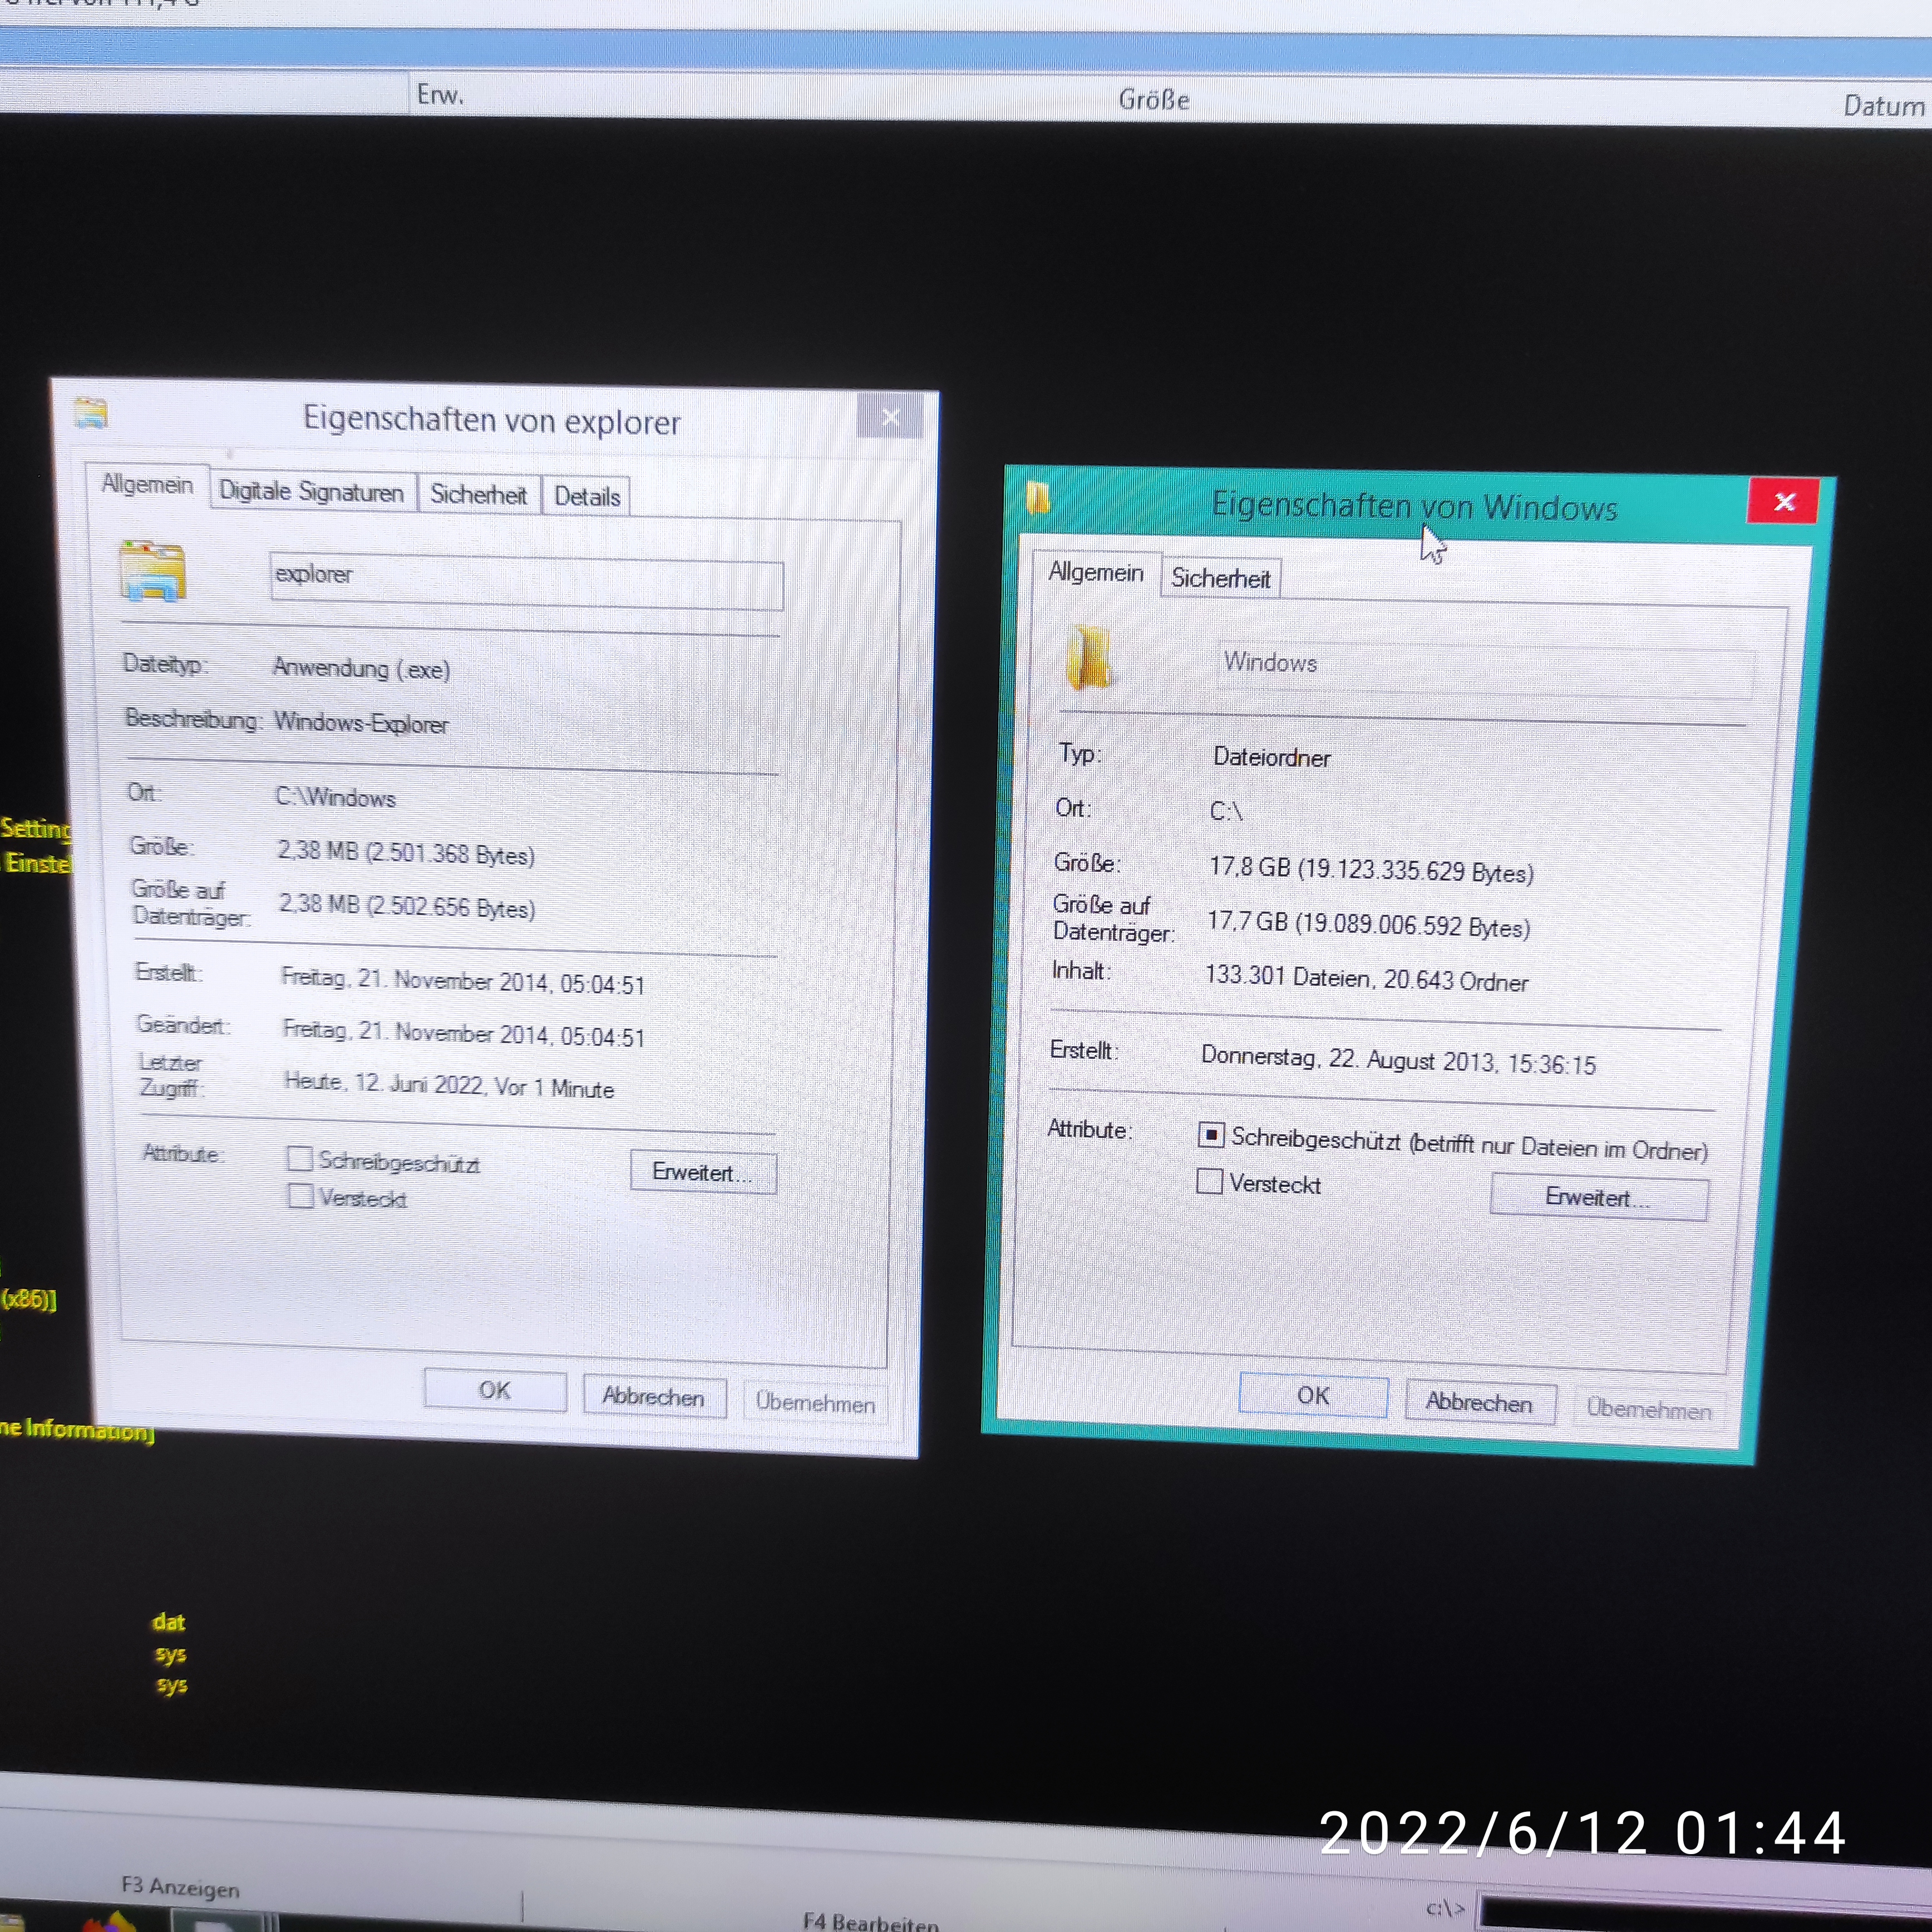Click the explorer properties title bar icon
Viewport: 1932px width, 1932px height.
coord(91,412)
